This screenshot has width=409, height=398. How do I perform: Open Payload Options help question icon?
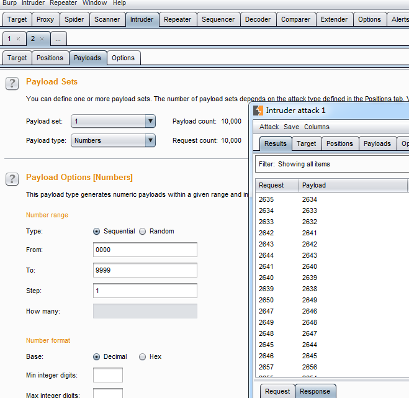click(12, 179)
